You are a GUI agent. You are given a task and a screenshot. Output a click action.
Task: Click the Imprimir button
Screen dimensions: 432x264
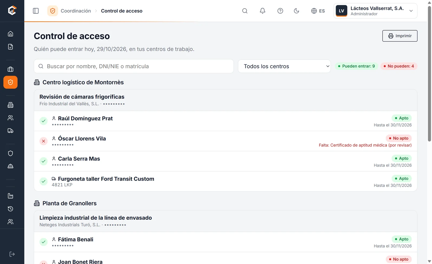[x=400, y=36]
